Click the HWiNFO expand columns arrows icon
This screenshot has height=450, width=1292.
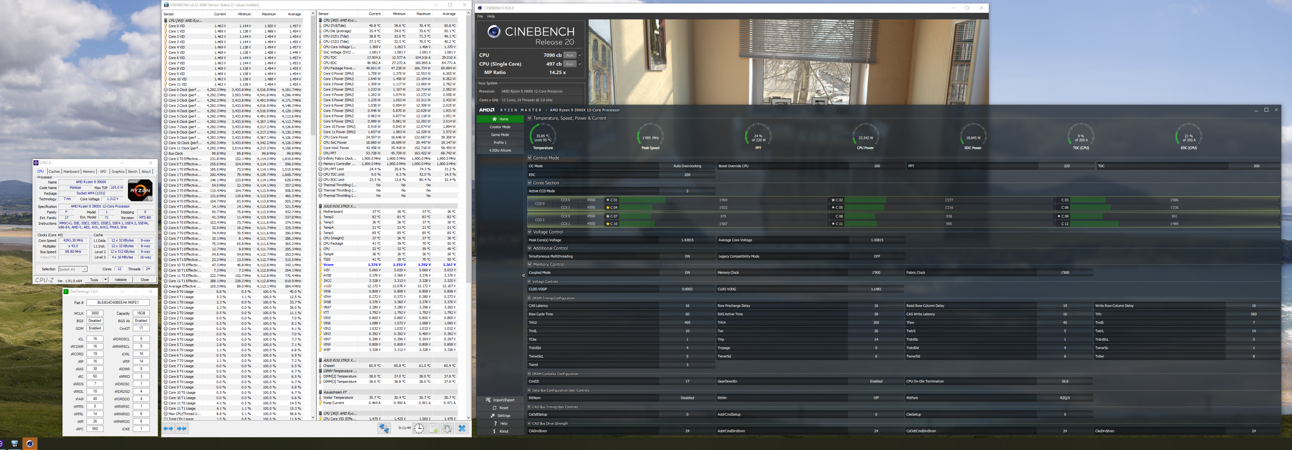click(x=168, y=428)
